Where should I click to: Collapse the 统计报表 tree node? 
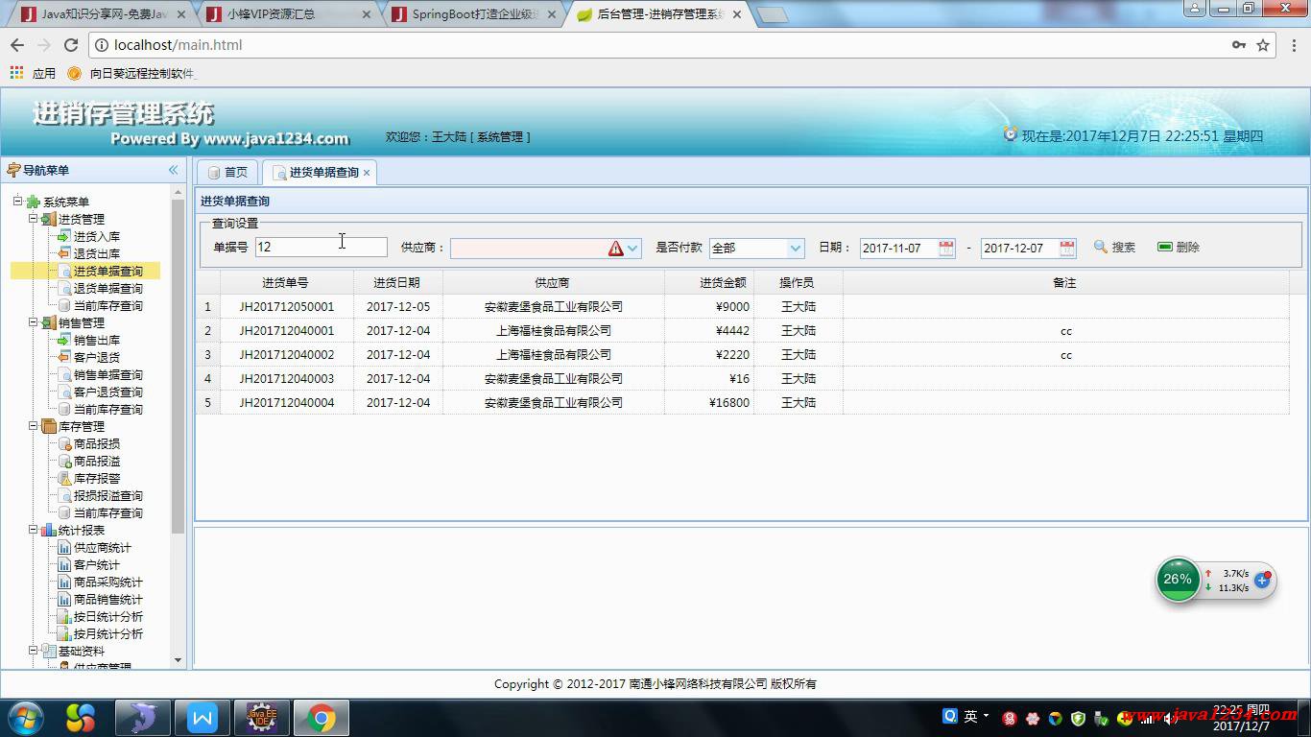pos(33,530)
